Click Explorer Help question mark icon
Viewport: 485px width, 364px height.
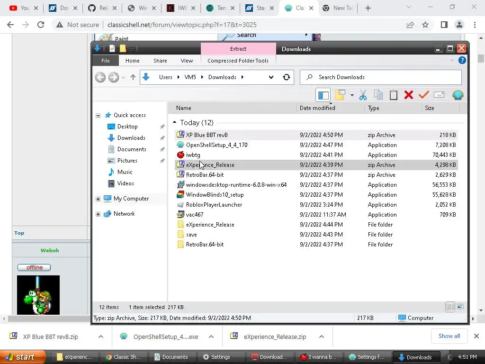(x=462, y=60)
